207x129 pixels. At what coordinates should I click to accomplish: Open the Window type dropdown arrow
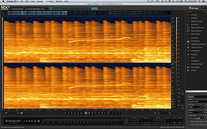(202, 112)
